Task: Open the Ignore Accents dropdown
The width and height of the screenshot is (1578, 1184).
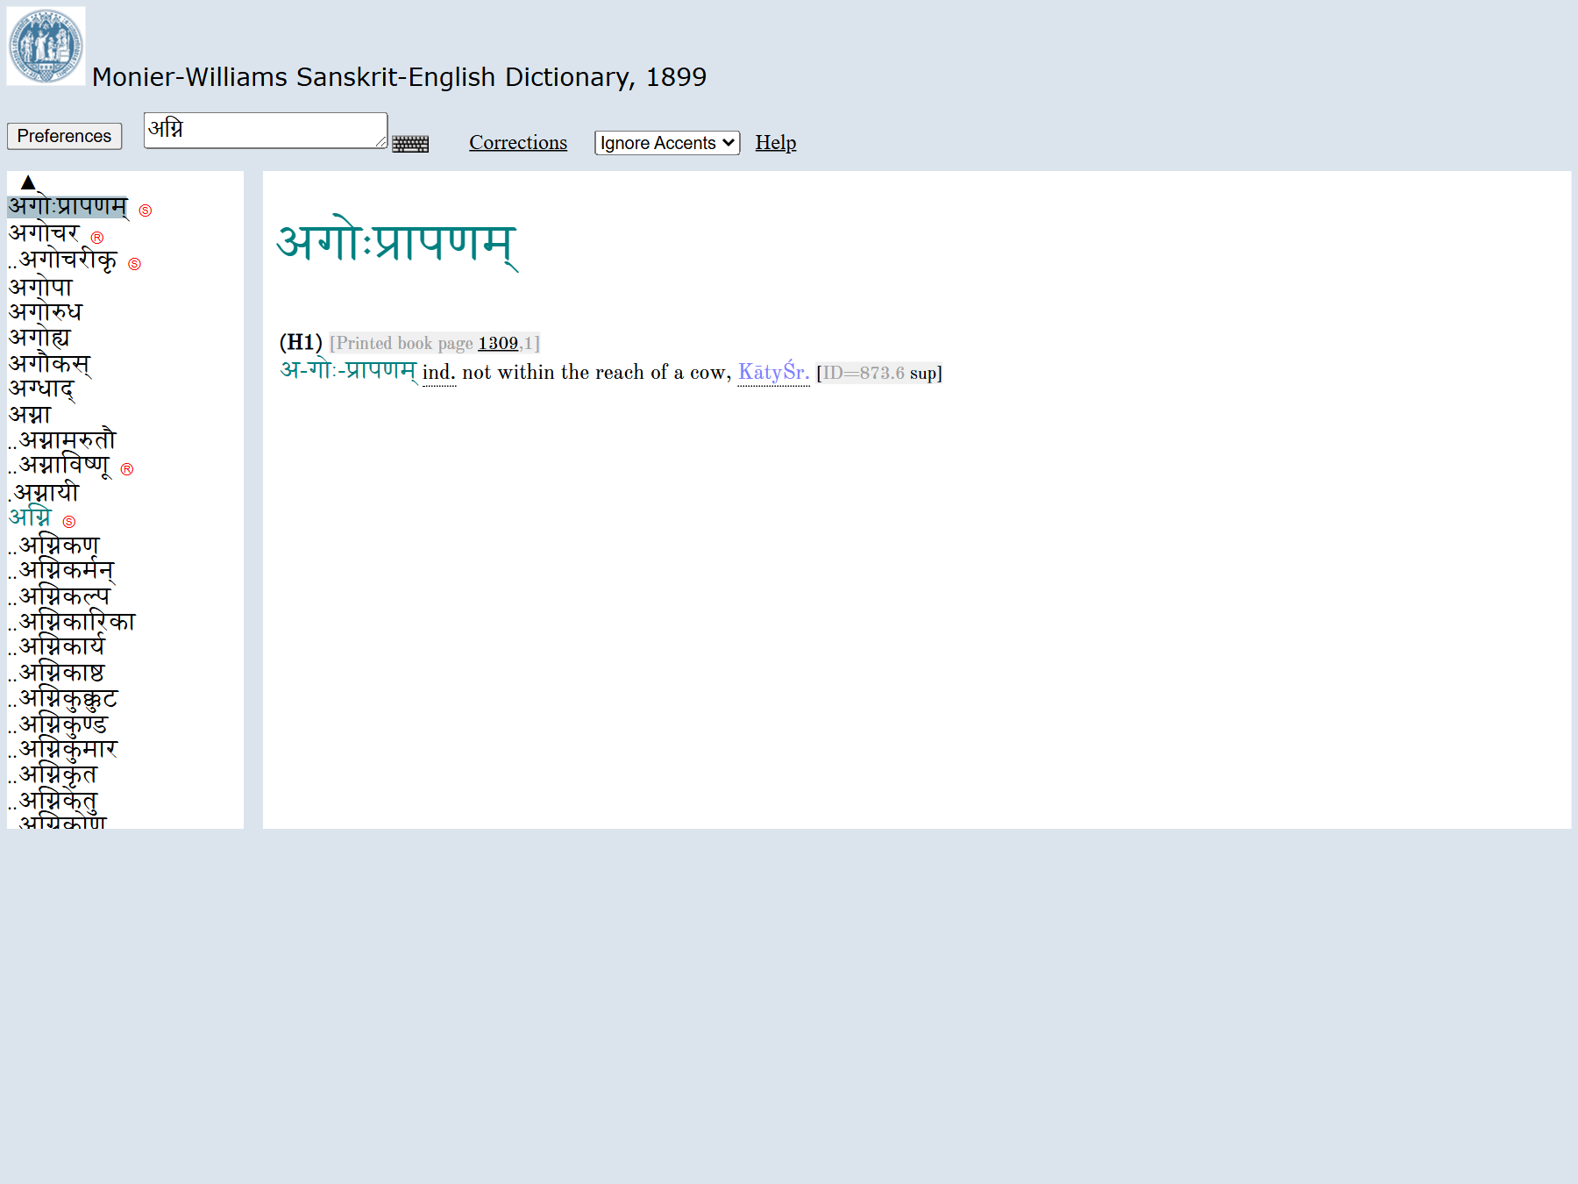Action: point(667,143)
